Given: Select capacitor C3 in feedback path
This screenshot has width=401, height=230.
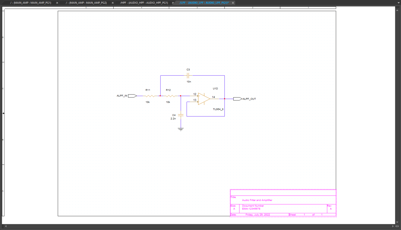Looking at the screenshot, I should click(x=188, y=76).
